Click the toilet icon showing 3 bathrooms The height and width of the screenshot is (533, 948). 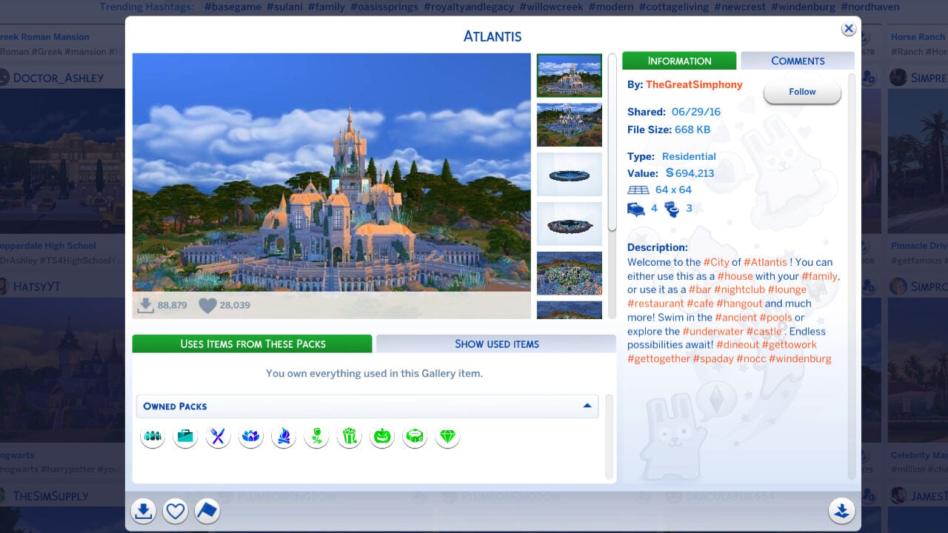[672, 209]
